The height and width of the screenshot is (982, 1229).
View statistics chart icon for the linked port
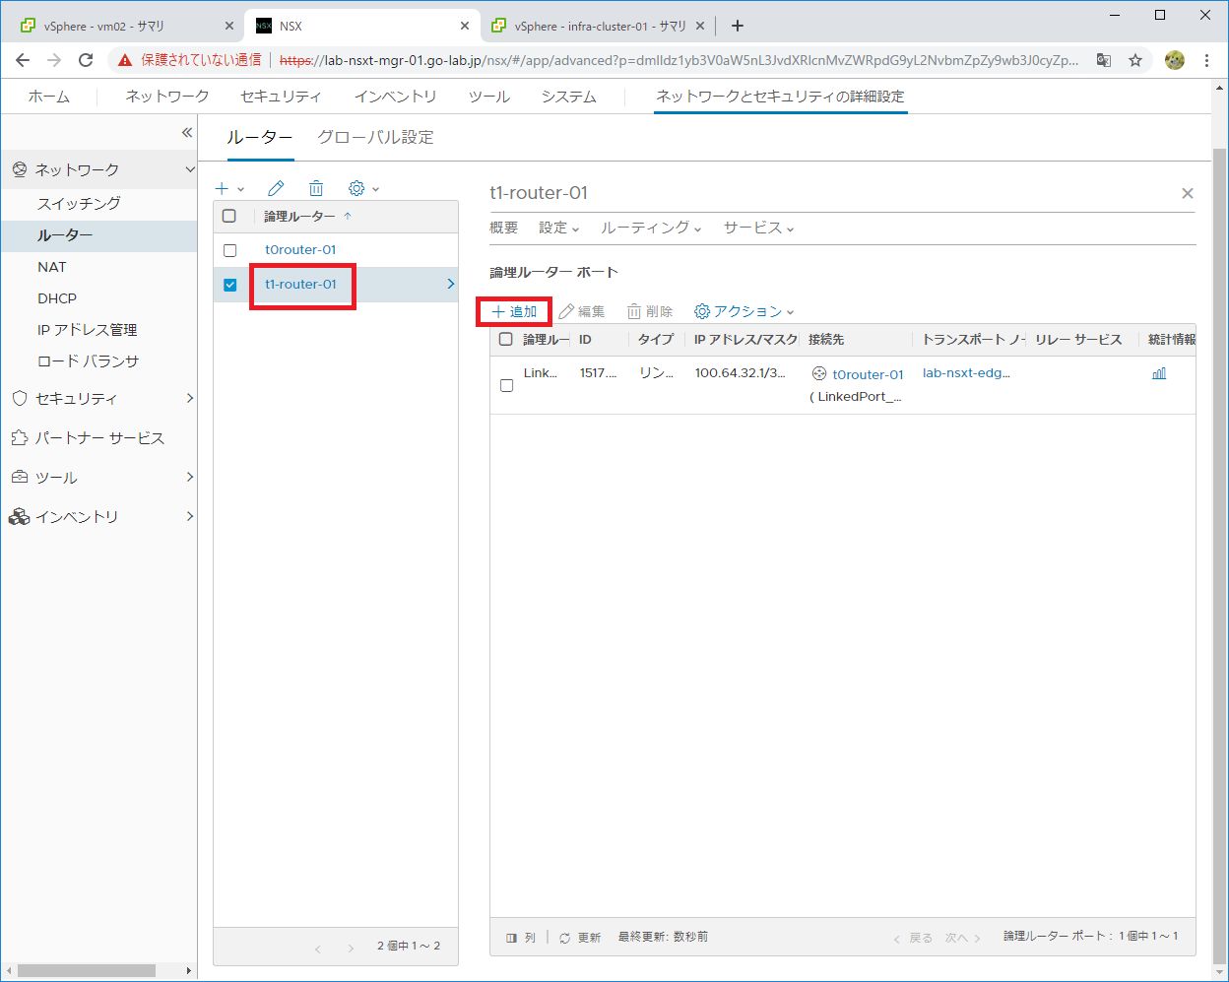click(1159, 373)
